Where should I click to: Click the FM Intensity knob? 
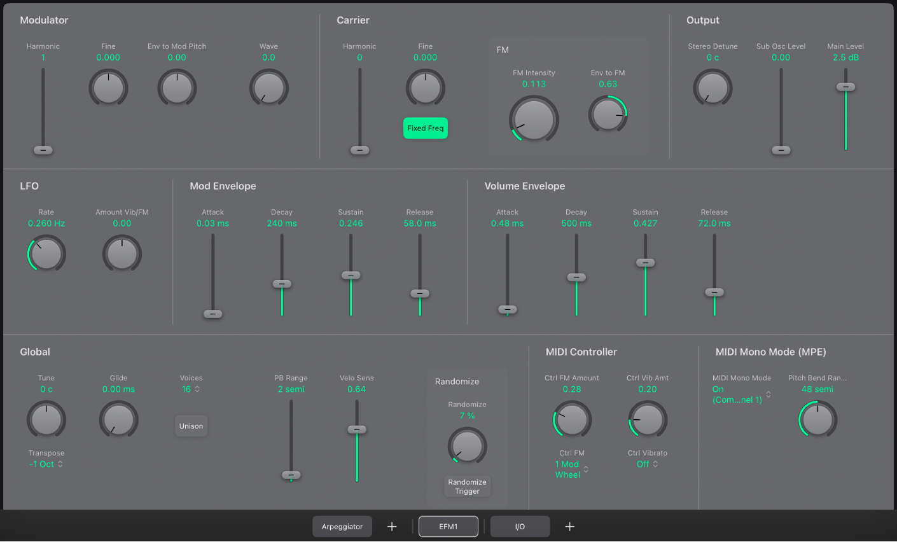click(534, 119)
